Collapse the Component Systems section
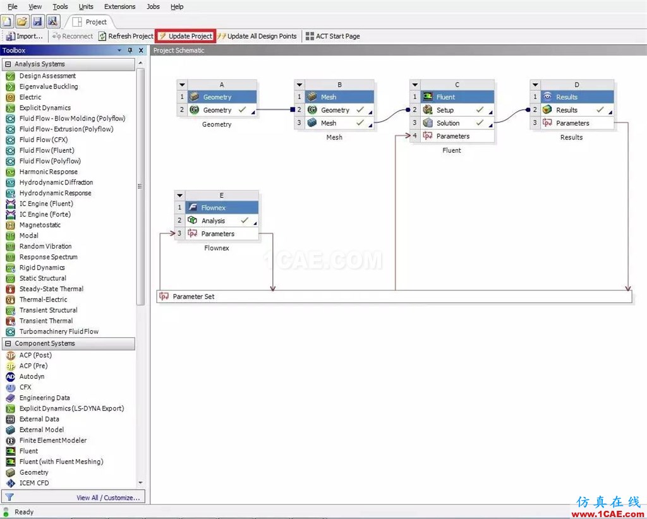Screen dimensions: 647x519 click(8, 343)
